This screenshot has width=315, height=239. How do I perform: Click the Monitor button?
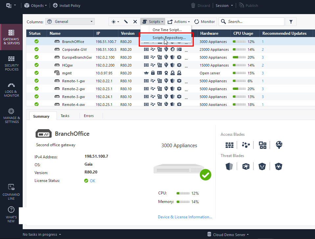tap(205, 22)
